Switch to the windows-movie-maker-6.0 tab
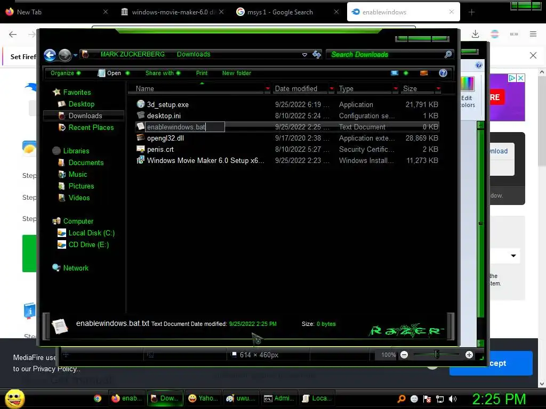 172,12
